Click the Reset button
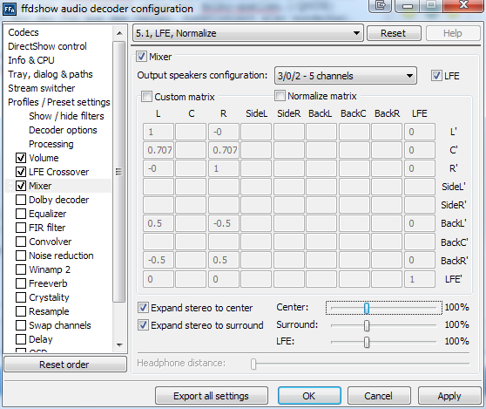The image size is (486, 409). tap(394, 33)
